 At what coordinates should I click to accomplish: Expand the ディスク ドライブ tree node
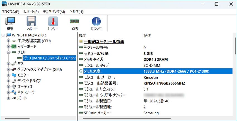(8, 81)
